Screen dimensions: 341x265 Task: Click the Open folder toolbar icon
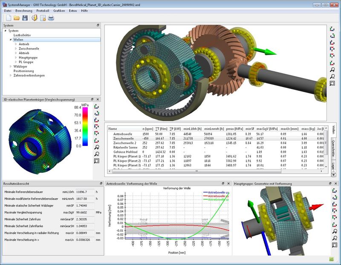(x=17, y=17)
